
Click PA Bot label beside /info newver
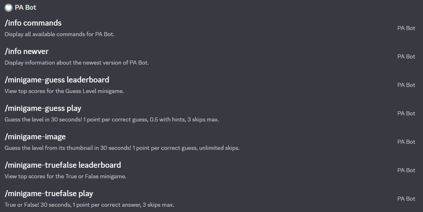point(406,57)
